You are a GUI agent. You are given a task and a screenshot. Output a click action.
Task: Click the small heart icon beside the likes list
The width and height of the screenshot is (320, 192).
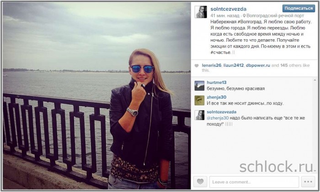click(197, 66)
